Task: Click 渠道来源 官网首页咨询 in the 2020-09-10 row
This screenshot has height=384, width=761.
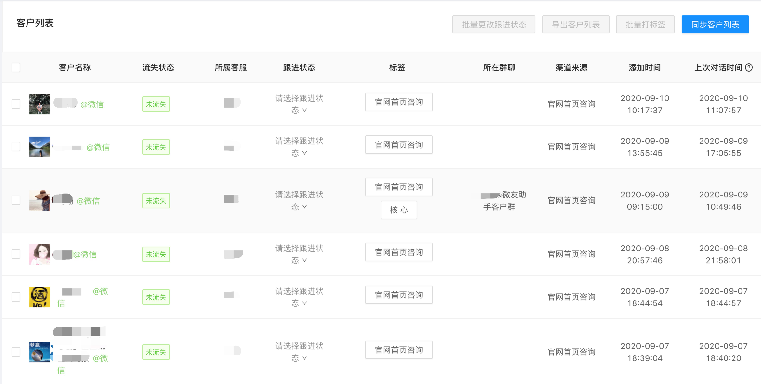Action: pos(571,104)
